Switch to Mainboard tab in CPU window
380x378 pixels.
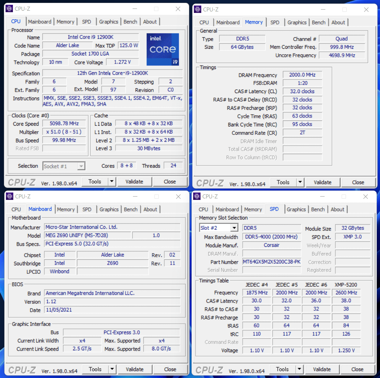pyautogui.click(x=40, y=22)
